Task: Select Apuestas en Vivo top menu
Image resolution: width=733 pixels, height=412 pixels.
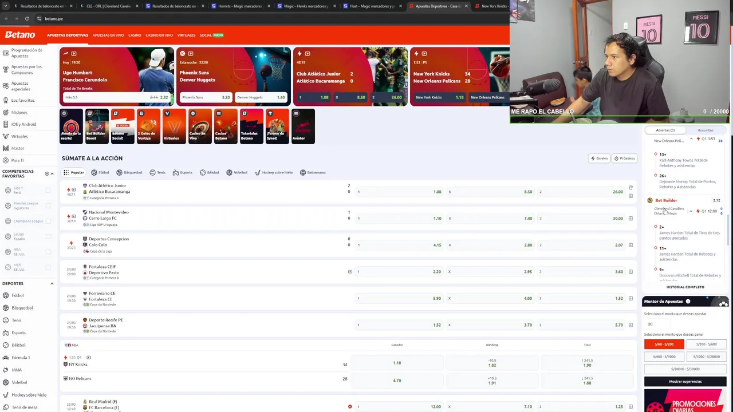Action: 108,35
